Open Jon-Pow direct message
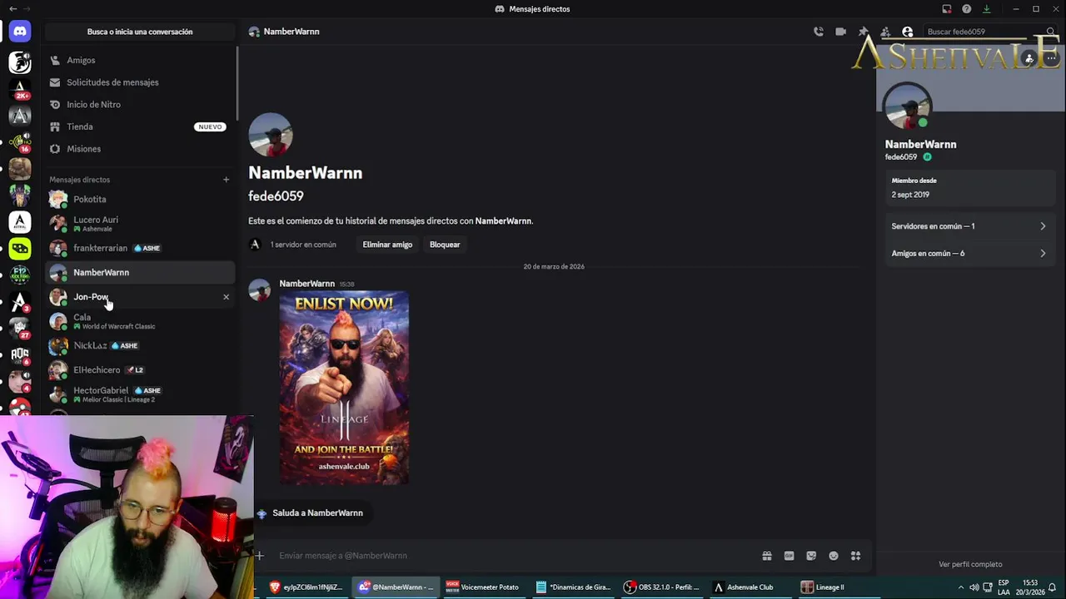The image size is (1066, 599). point(140,297)
